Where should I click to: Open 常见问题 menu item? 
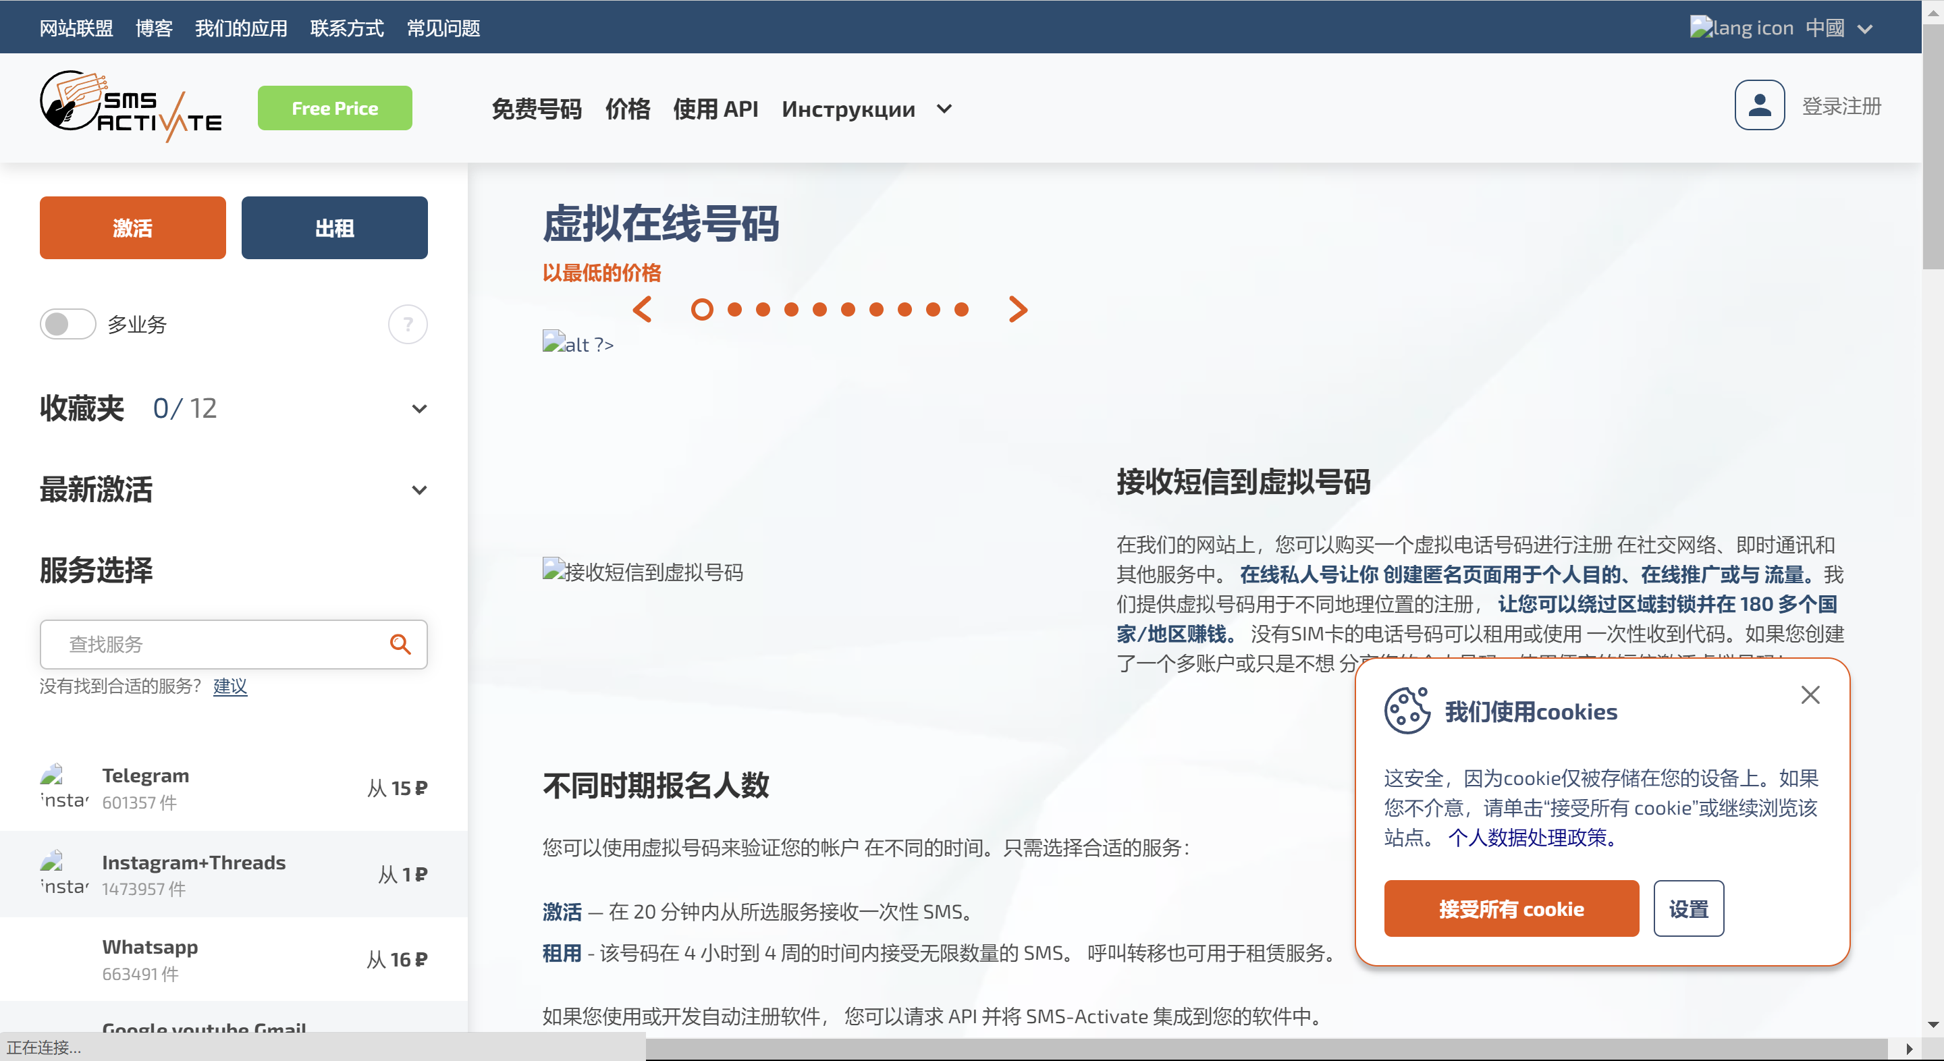(x=443, y=28)
